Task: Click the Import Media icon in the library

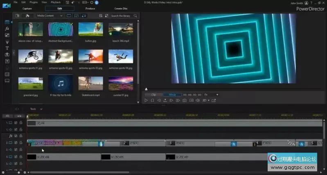Action: tap(17, 16)
